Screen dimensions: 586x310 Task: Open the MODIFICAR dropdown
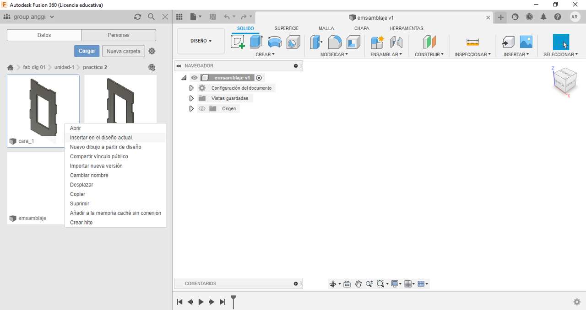(334, 54)
